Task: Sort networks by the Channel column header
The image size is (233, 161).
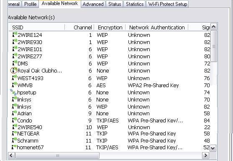Action: coord(79,27)
